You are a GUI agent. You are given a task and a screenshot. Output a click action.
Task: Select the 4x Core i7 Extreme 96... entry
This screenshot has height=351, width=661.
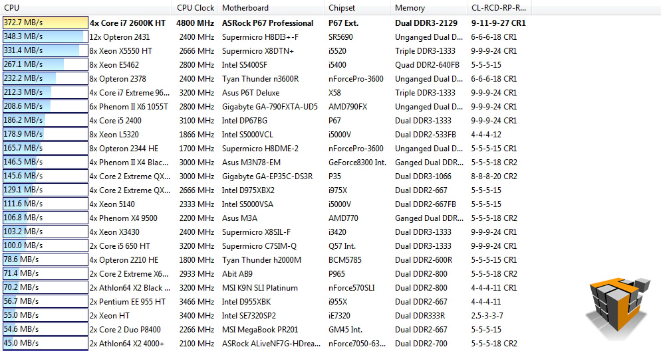130,93
